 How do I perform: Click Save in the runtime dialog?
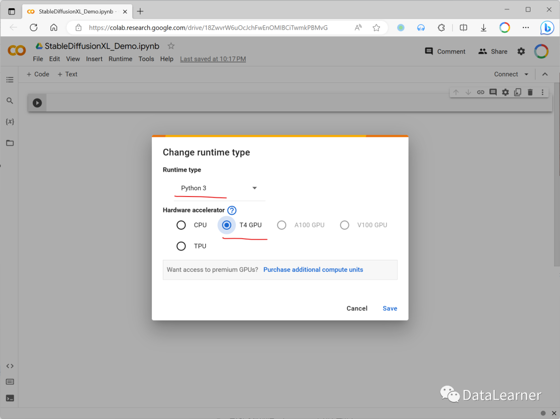[390, 309]
